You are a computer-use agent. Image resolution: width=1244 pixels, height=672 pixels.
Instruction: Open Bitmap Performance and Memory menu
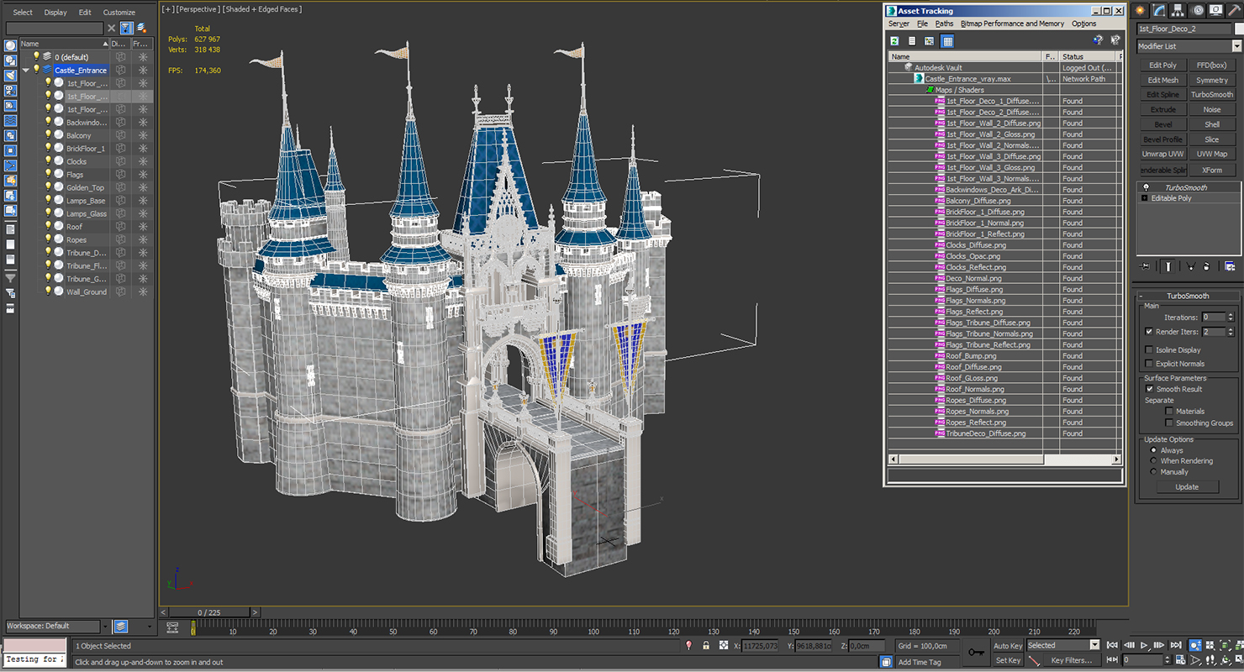click(1012, 24)
